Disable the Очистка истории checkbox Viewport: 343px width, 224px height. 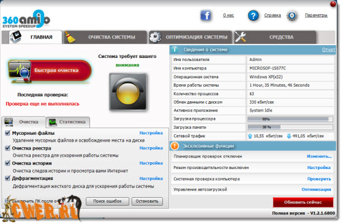7,163
